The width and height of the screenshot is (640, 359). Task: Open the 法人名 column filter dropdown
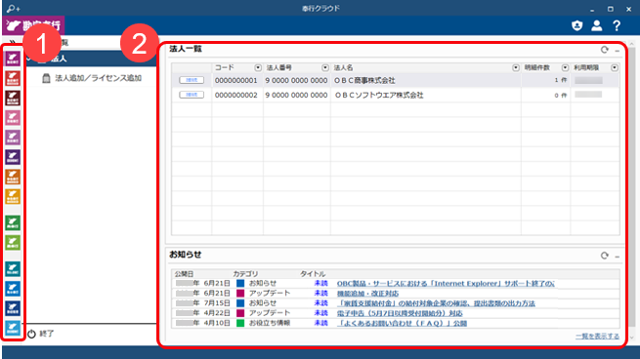[516, 67]
